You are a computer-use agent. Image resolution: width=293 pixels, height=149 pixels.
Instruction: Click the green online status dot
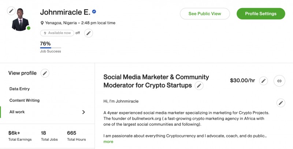tap(29, 28)
